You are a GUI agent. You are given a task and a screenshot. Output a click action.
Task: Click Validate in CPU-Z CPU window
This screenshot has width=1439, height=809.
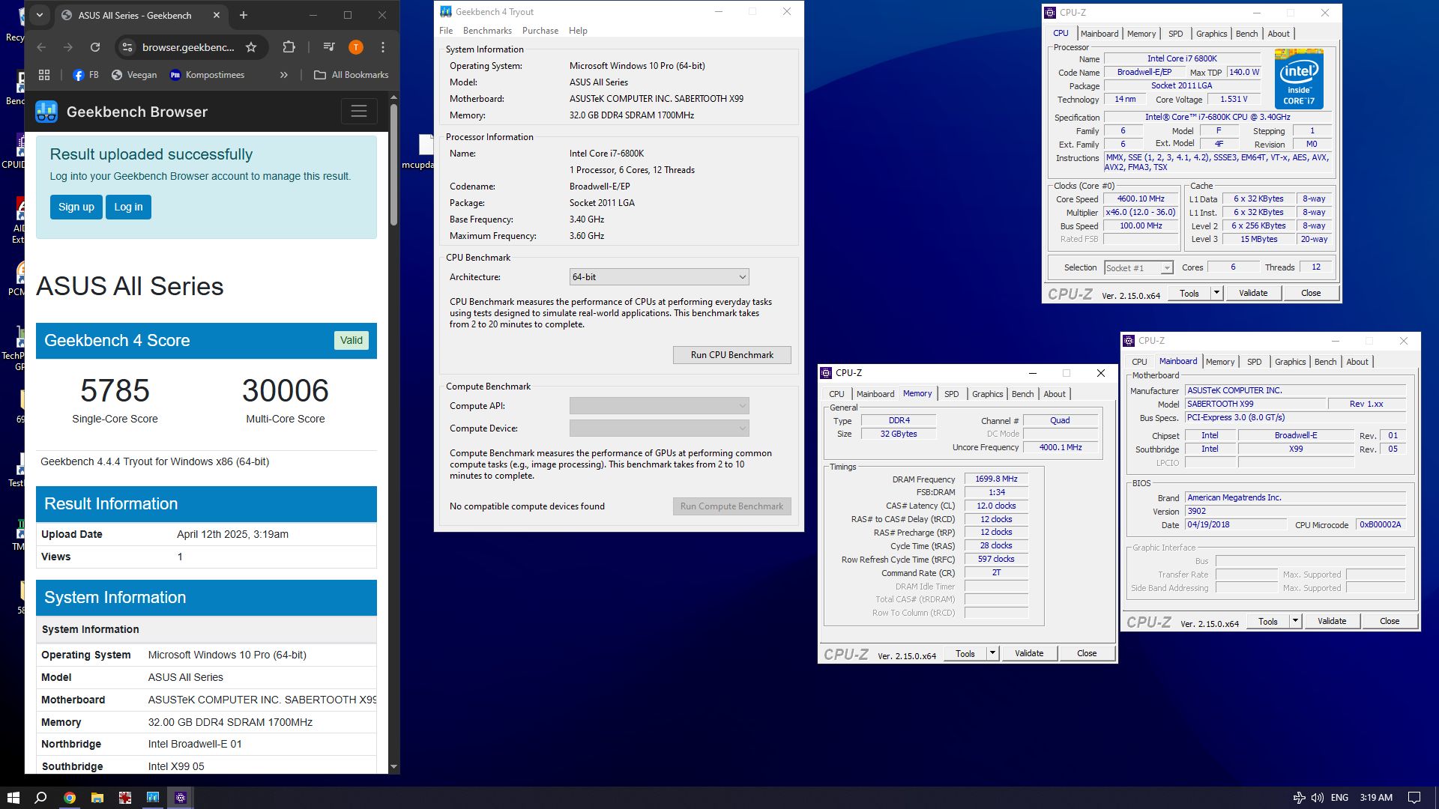[x=1253, y=293]
